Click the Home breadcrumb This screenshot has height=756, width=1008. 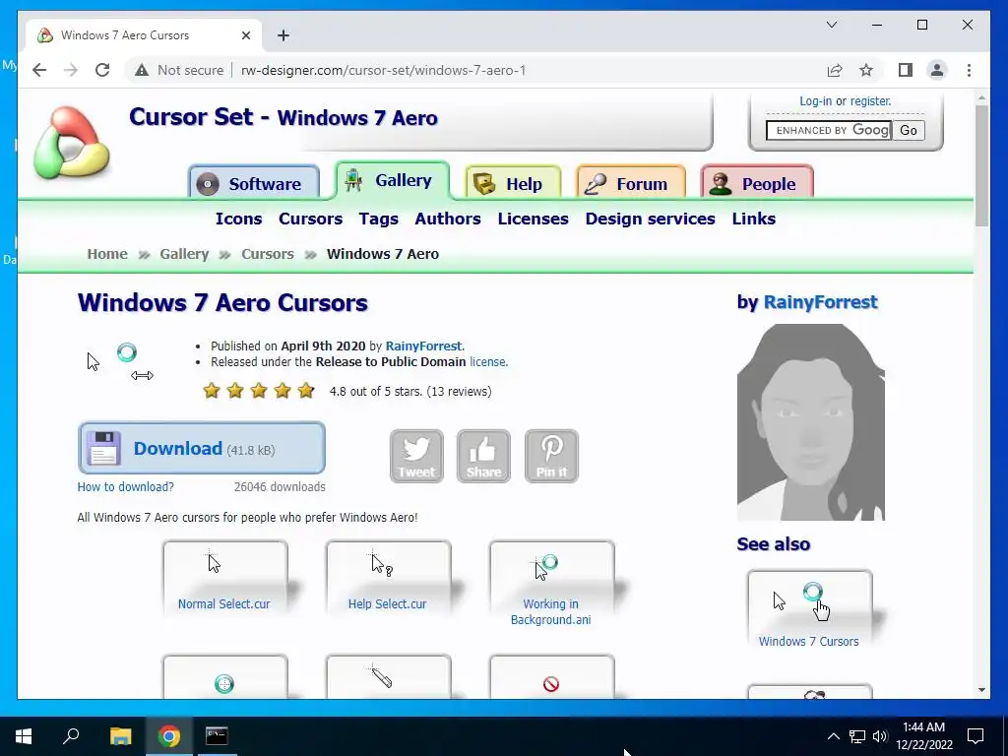(x=107, y=254)
